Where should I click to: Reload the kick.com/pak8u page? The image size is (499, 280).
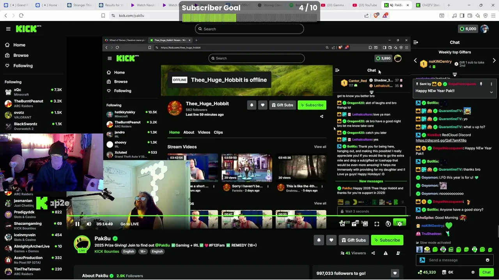pyautogui.click(x=21, y=16)
